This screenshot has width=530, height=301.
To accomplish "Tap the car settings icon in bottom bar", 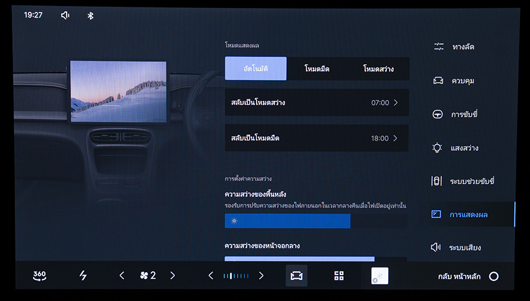I will click(296, 276).
